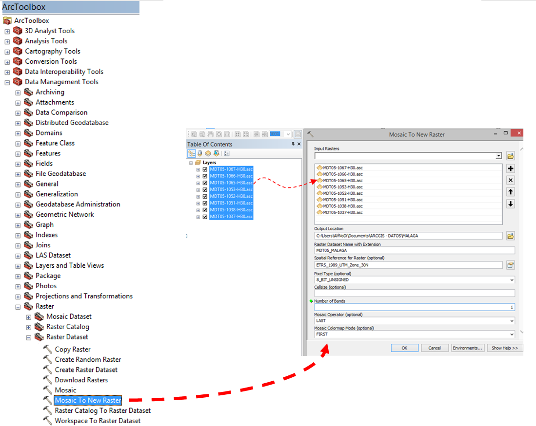
Task: Open the Pixel Type dropdown
Action: click(x=512, y=280)
